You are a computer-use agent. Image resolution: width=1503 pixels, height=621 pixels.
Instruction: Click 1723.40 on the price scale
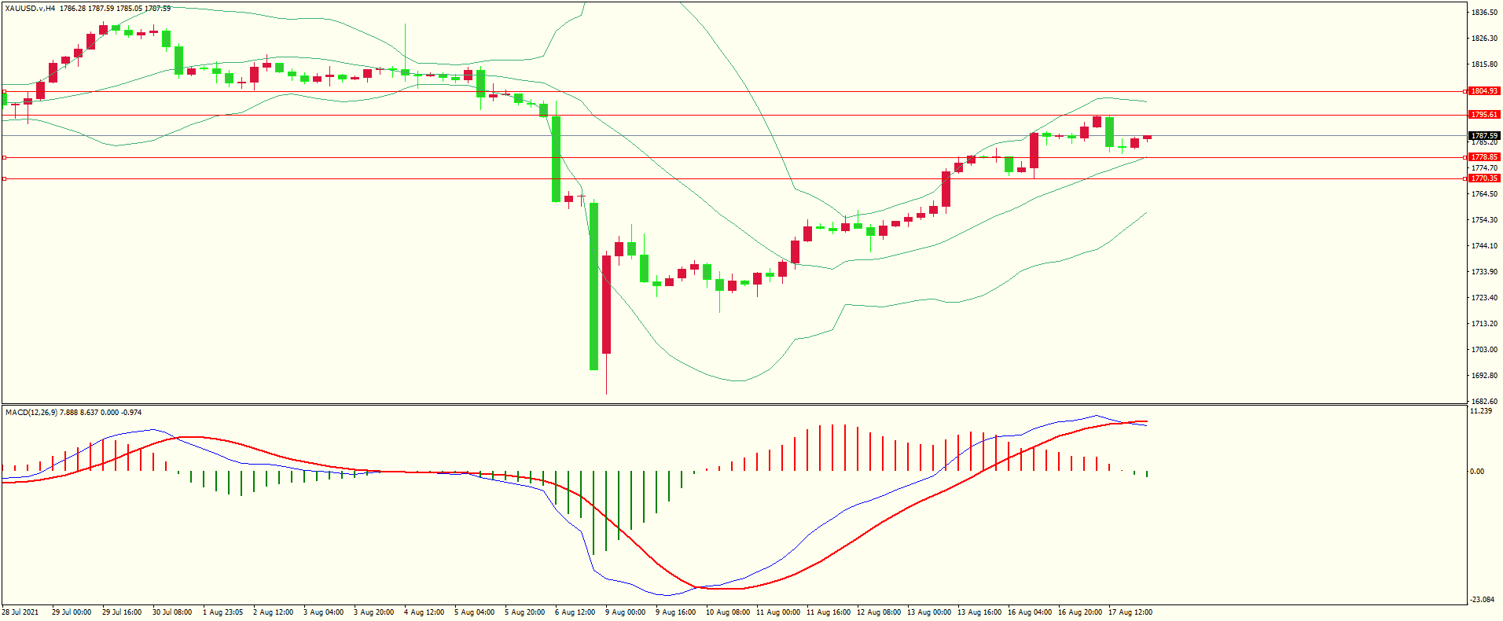pos(1484,298)
